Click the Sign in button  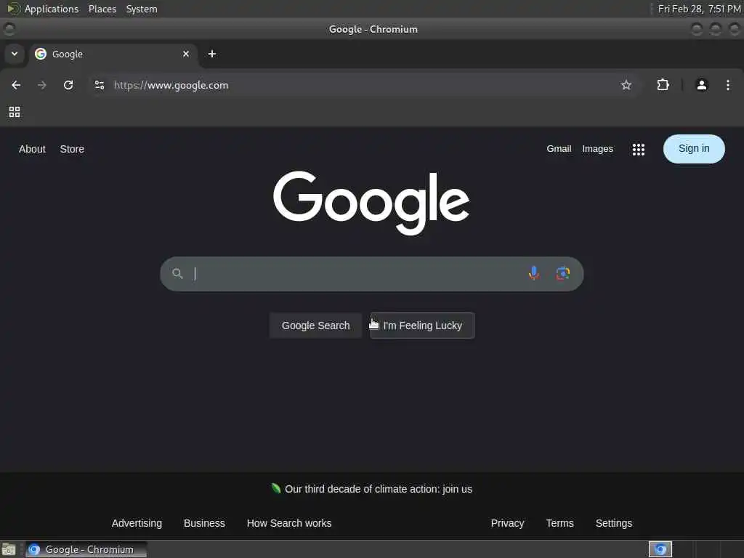coord(694,149)
